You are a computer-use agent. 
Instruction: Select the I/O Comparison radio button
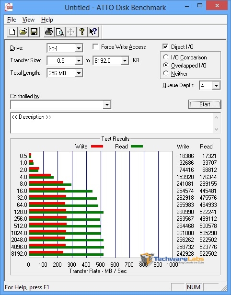[166, 57]
